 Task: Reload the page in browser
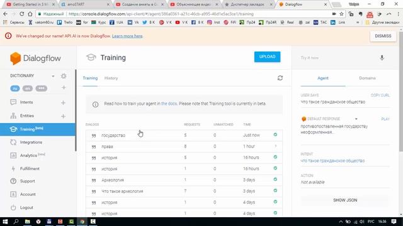pos(22,14)
